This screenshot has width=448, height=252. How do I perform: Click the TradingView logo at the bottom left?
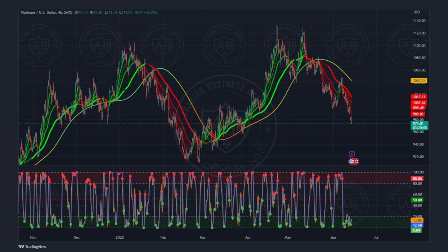(x=32, y=247)
